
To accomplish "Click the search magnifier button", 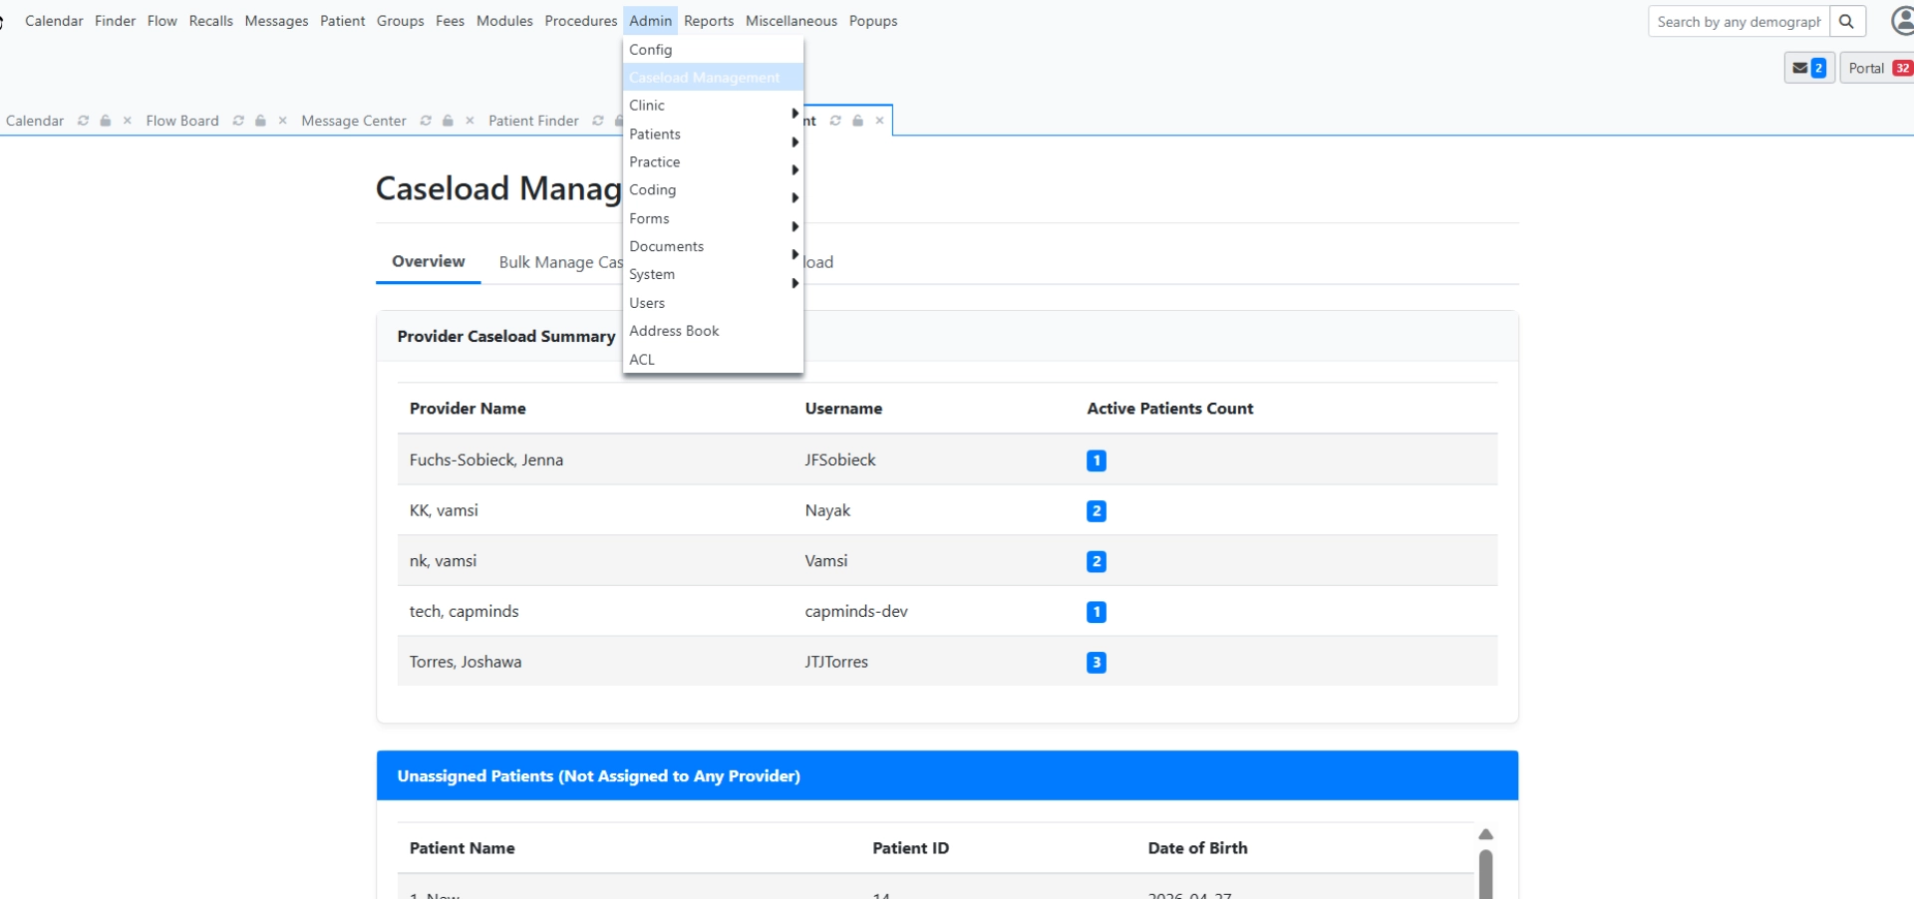I will click(x=1847, y=21).
